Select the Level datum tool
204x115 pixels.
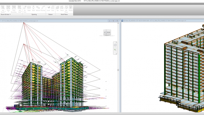click(x=48, y=8)
